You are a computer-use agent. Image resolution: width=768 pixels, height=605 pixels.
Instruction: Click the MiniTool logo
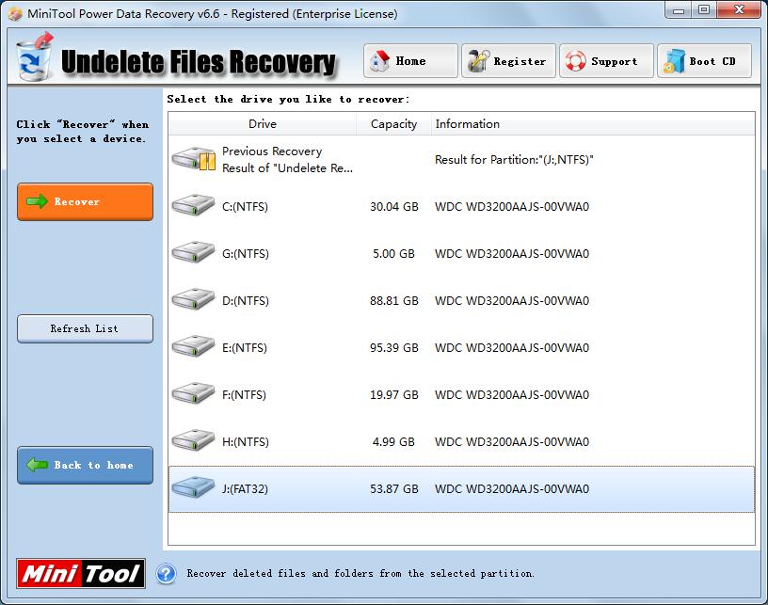click(81, 573)
